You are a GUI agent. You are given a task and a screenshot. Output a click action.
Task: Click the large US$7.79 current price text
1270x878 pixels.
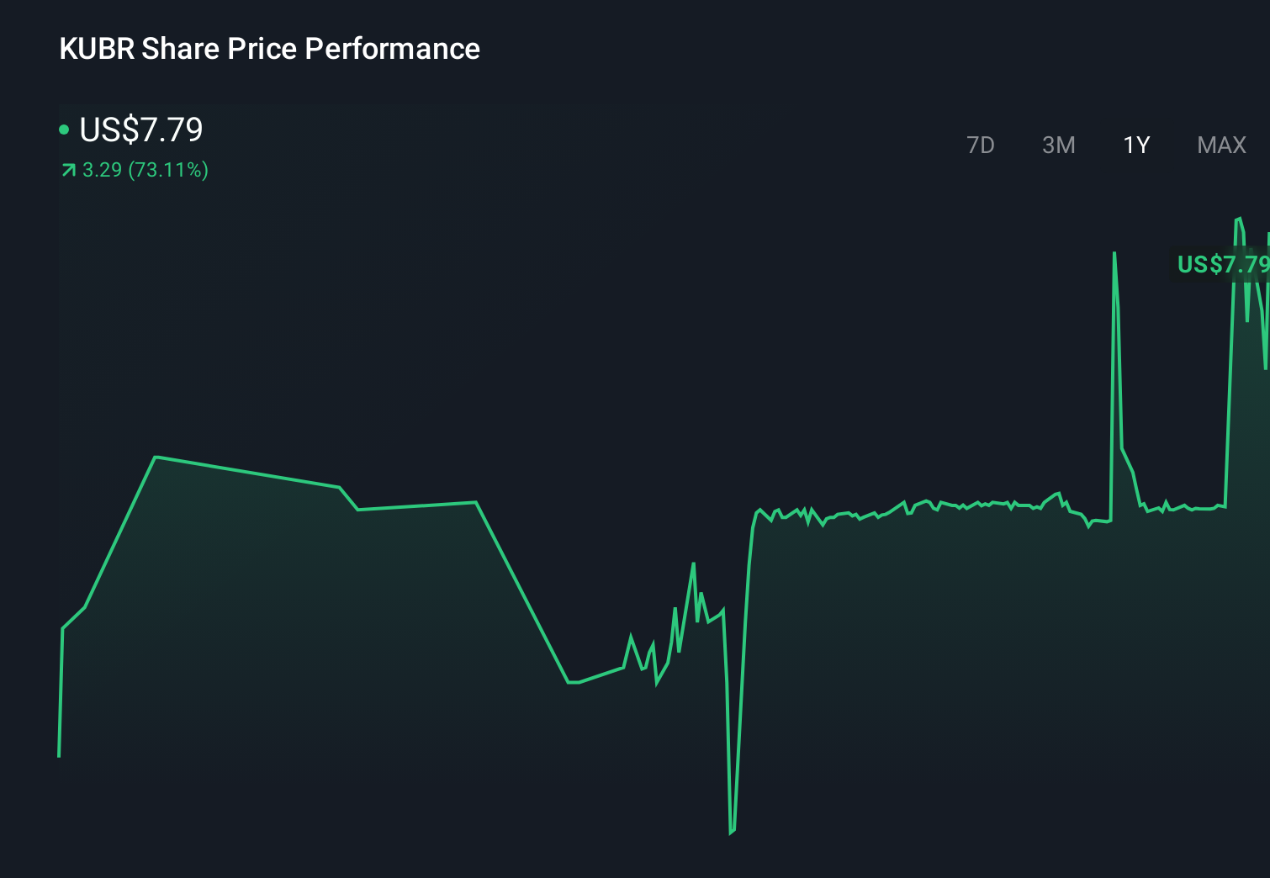click(140, 130)
